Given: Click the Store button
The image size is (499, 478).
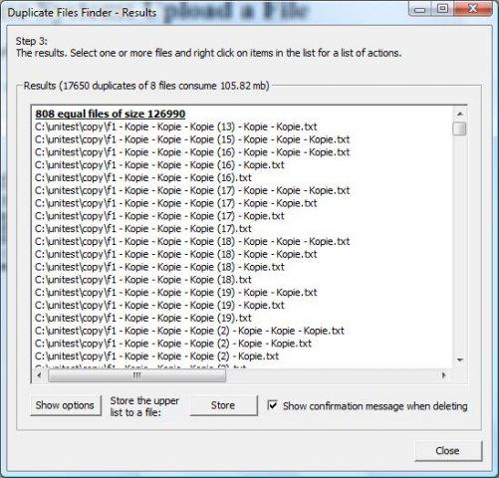Looking at the screenshot, I should pos(223,405).
